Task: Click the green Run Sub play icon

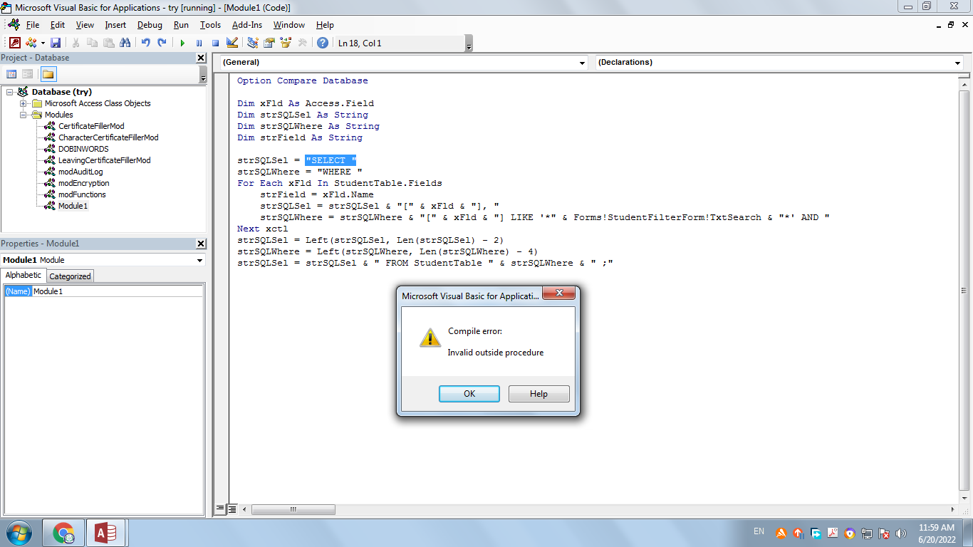Action: (182, 43)
